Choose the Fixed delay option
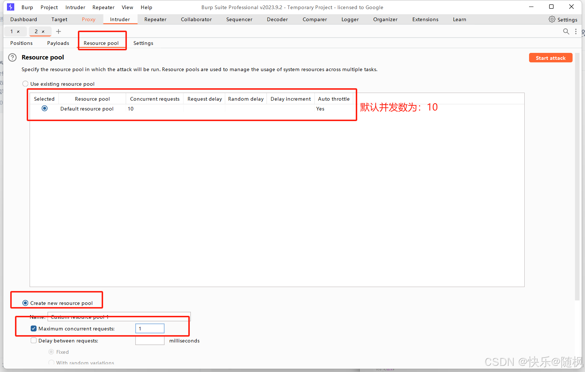 51,352
